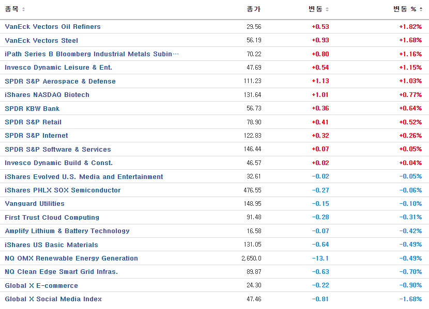Viewport: 429px width, 309px height.
Task: Open VanEck Vectors Oil Refiners link
Action: click(x=53, y=26)
